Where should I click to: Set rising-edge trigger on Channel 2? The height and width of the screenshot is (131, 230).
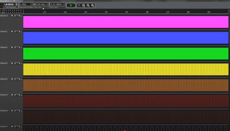click(15, 47)
